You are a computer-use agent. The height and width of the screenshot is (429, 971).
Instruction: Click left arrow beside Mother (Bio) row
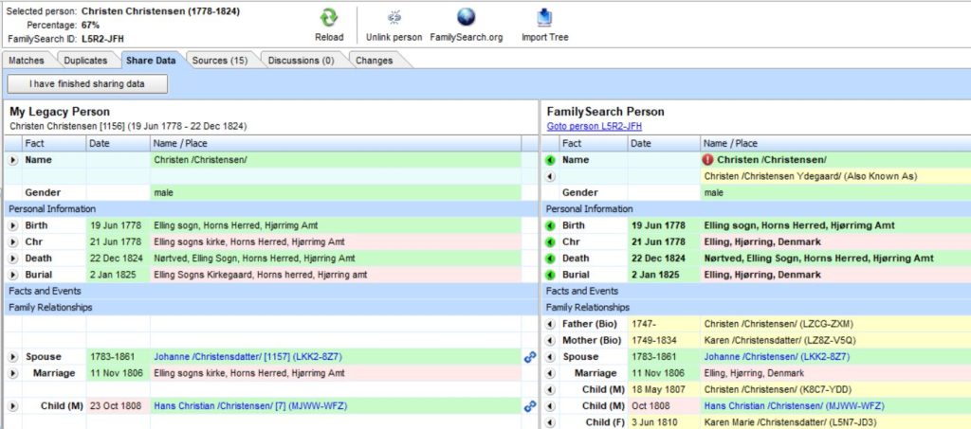(x=550, y=341)
